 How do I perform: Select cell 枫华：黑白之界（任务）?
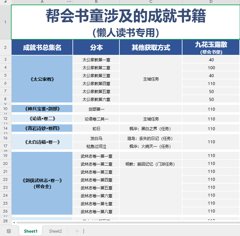151,128
